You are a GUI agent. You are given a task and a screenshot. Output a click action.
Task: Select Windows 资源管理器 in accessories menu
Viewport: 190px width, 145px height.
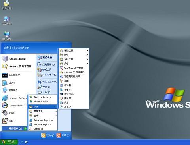click(74, 72)
